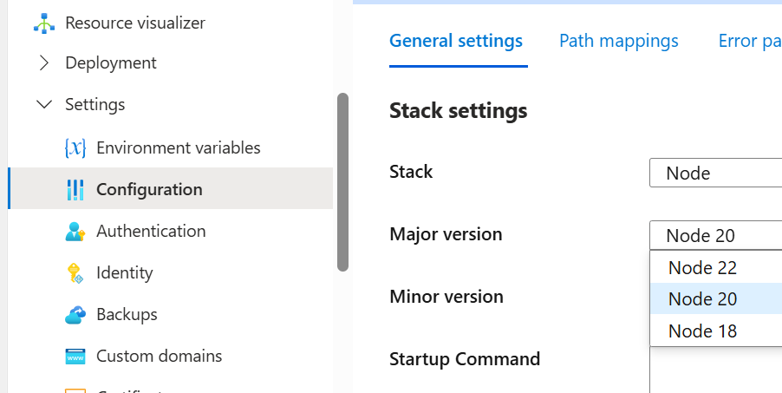Click the Backups cloud icon
Screen dimensions: 782x393
coord(75,315)
